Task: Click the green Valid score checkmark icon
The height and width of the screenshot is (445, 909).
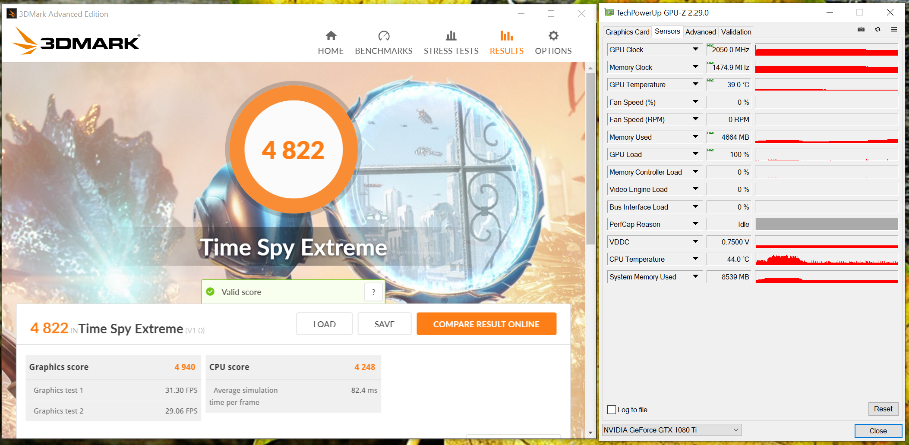Action: click(x=210, y=292)
